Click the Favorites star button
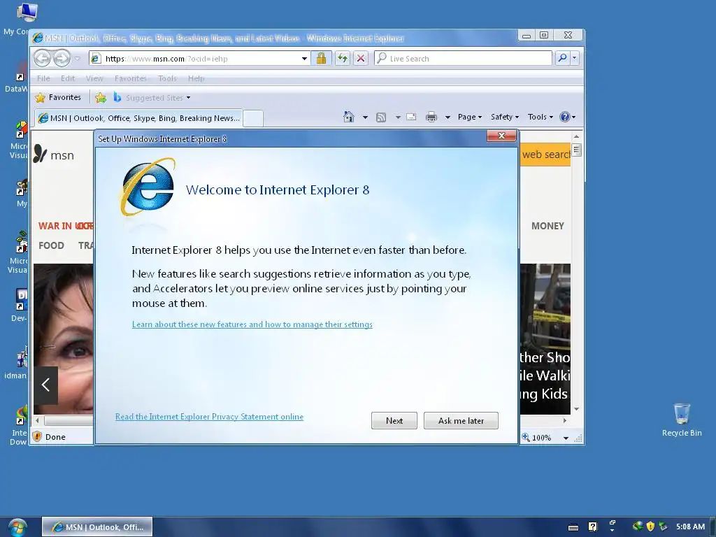 click(x=58, y=97)
